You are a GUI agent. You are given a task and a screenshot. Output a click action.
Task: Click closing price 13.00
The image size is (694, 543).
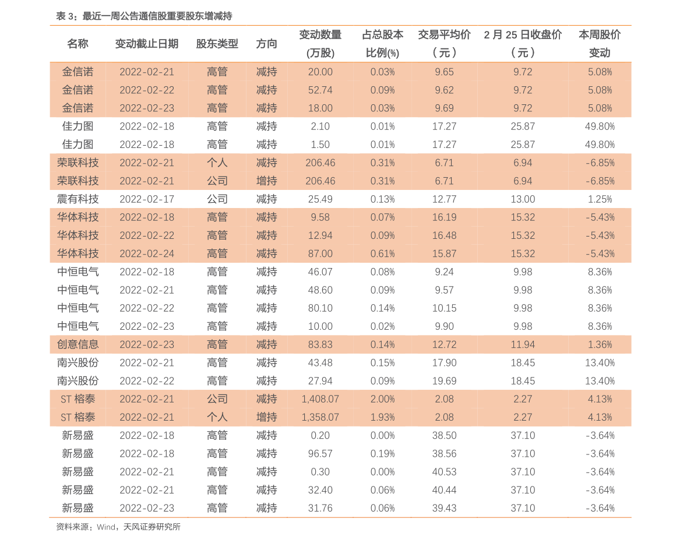pos(523,199)
